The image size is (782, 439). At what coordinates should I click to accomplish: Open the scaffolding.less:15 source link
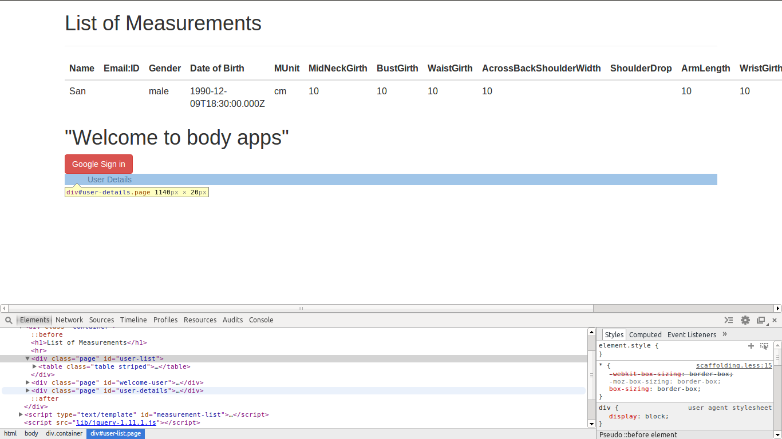point(734,365)
